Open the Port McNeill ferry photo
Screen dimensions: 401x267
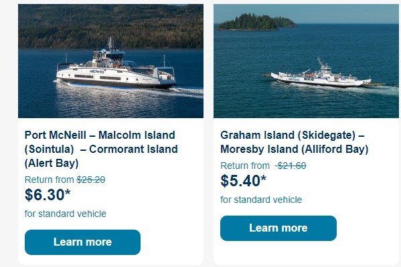[110, 61]
